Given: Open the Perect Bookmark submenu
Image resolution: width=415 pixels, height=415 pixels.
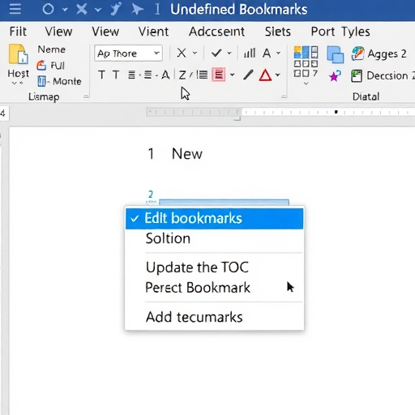Looking at the screenshot, I should (214, 288).
